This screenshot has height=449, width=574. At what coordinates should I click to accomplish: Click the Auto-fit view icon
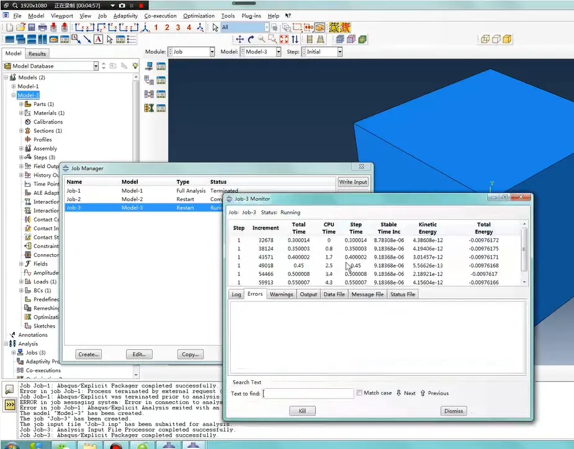point(284,39)
